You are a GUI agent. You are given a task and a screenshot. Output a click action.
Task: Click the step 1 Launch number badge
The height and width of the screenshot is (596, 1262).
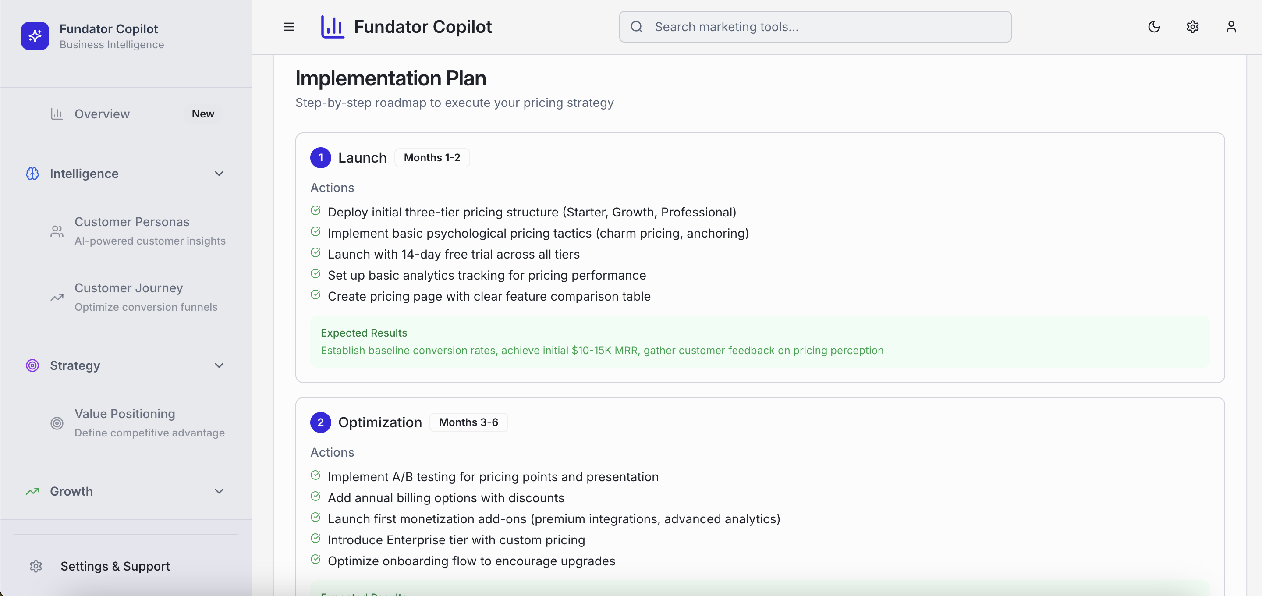320,158
